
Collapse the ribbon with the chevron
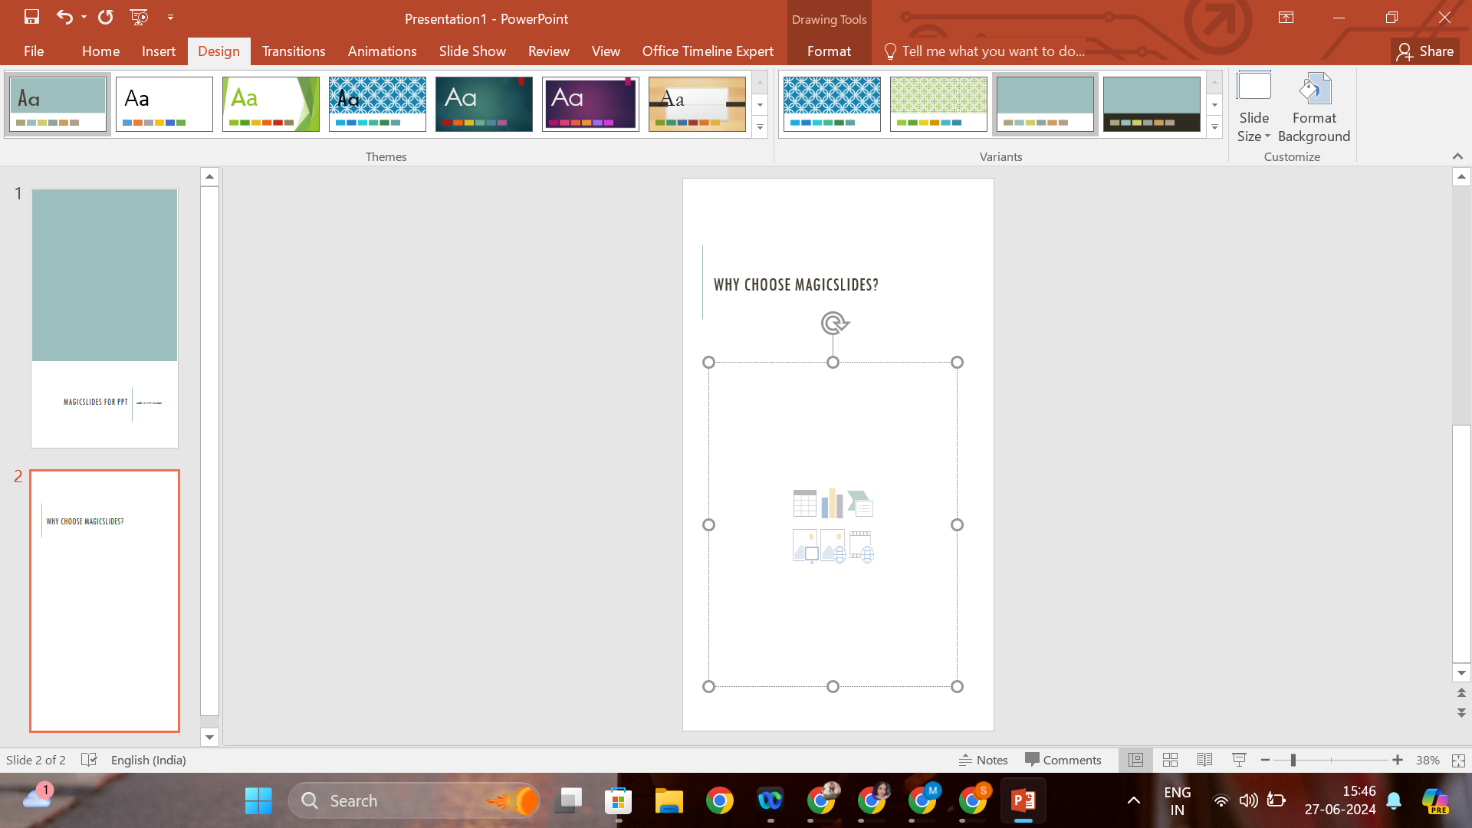(x=1457, y=156)
